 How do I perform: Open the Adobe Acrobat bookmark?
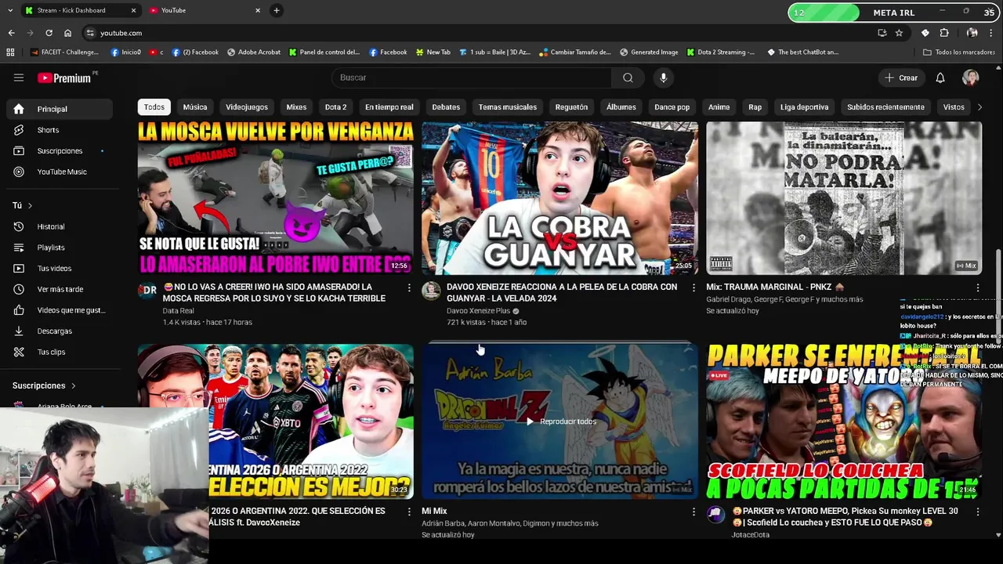click(254, 52)
